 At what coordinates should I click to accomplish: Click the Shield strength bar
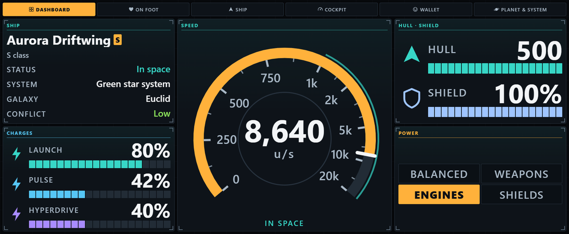[495, 112]
